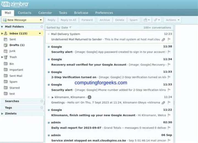Screen dimensions: 198x143
Task: Open Tags section options gear
Action: (42, 107)
